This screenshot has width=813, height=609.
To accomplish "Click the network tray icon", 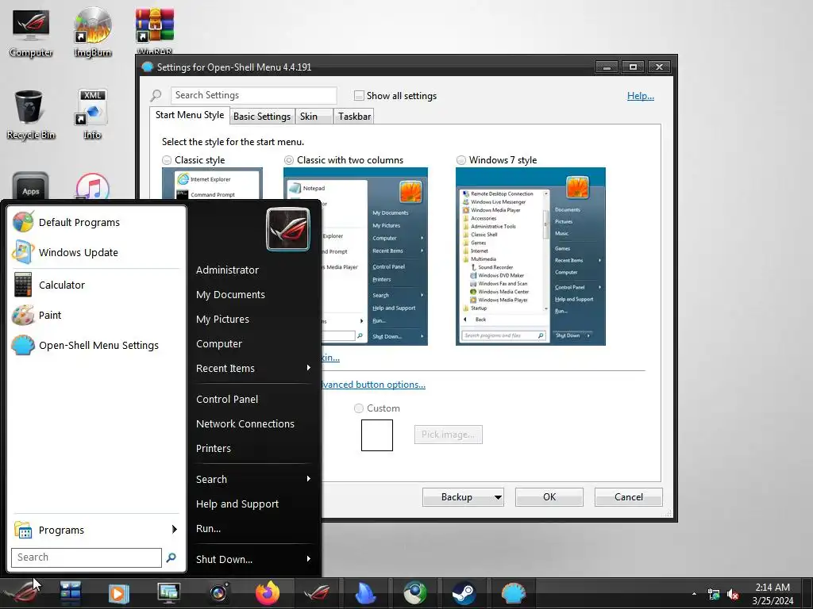I will point(714,594).
